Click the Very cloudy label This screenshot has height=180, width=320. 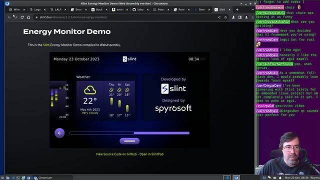pyautogui.click(x=90, y=113)
